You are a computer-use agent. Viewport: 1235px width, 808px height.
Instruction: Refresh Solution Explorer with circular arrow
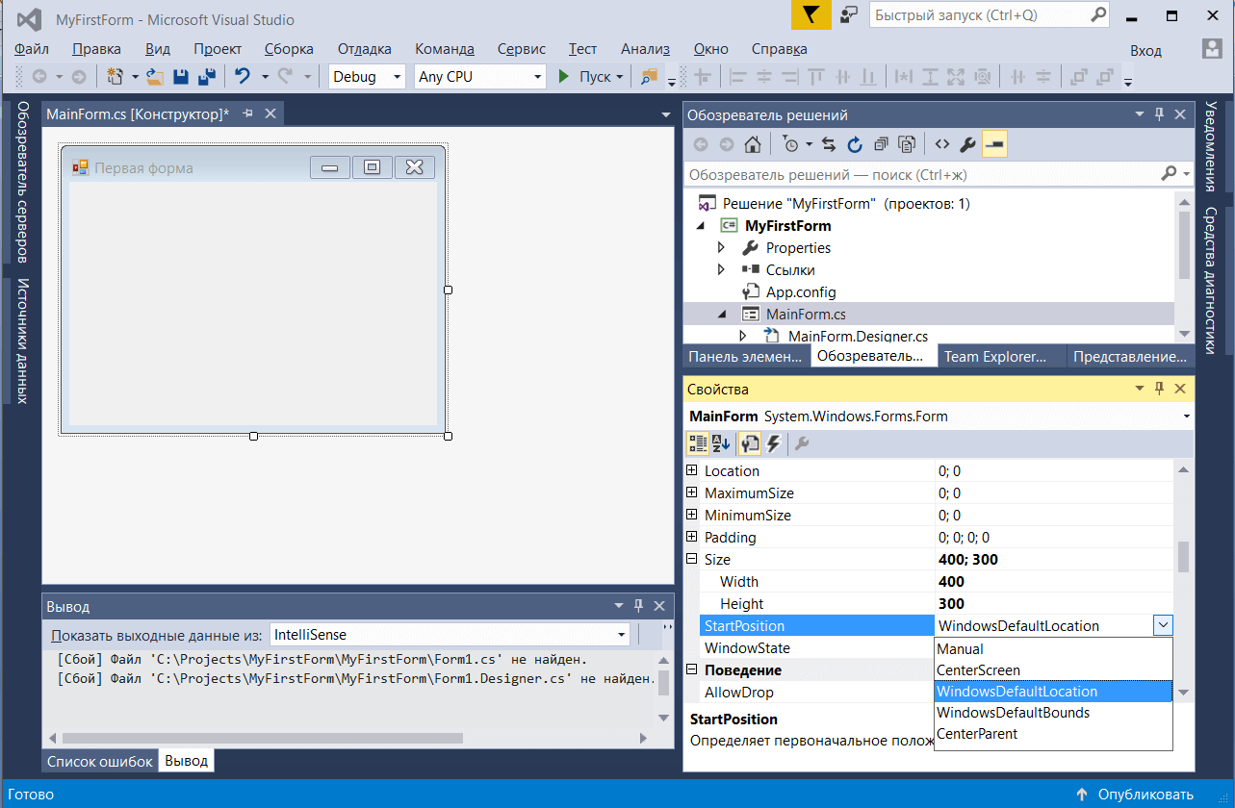point(855,145)
